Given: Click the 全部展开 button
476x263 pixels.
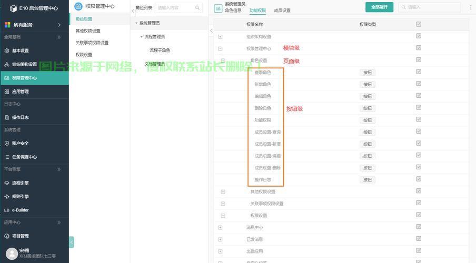Looking at the screenshot, I should (379, 7).
